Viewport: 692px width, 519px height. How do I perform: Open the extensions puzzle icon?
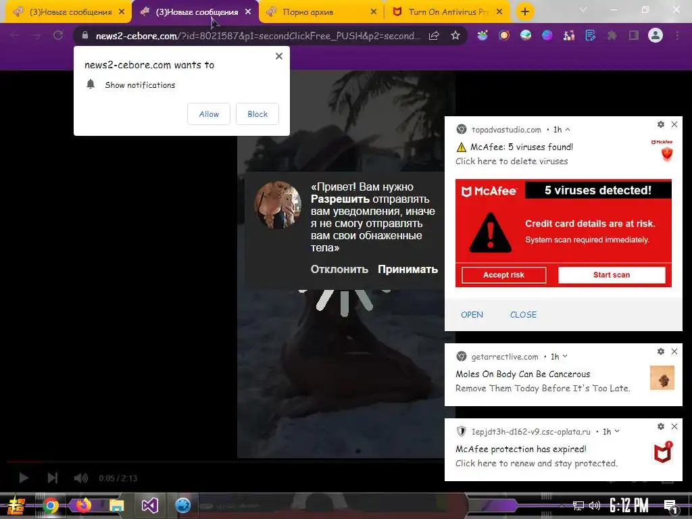(612, 35)
